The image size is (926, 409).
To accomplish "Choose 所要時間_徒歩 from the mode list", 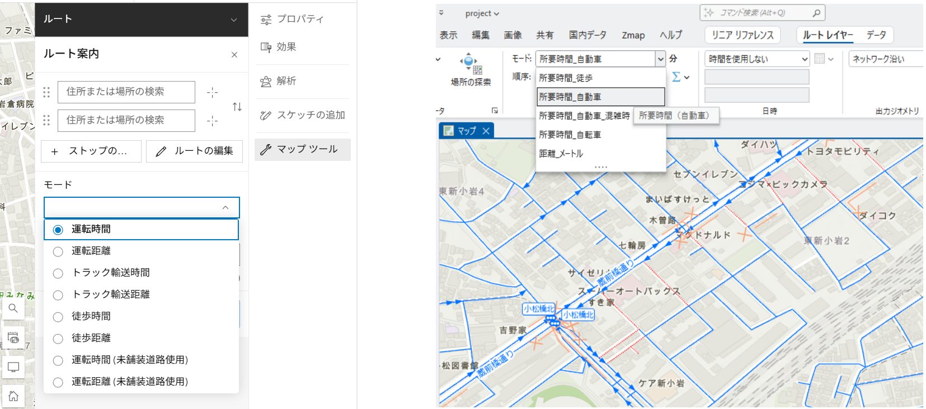I will coord(566,78).
